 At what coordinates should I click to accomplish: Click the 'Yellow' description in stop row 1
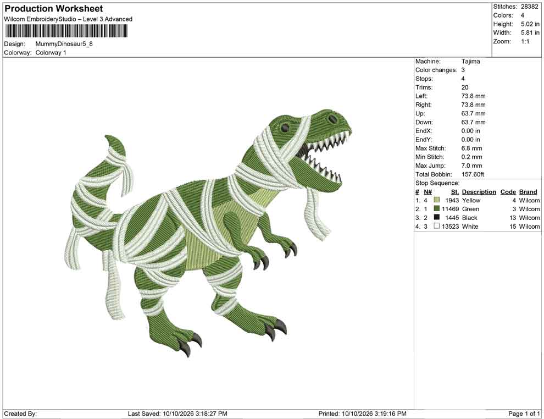pos(471,200)
